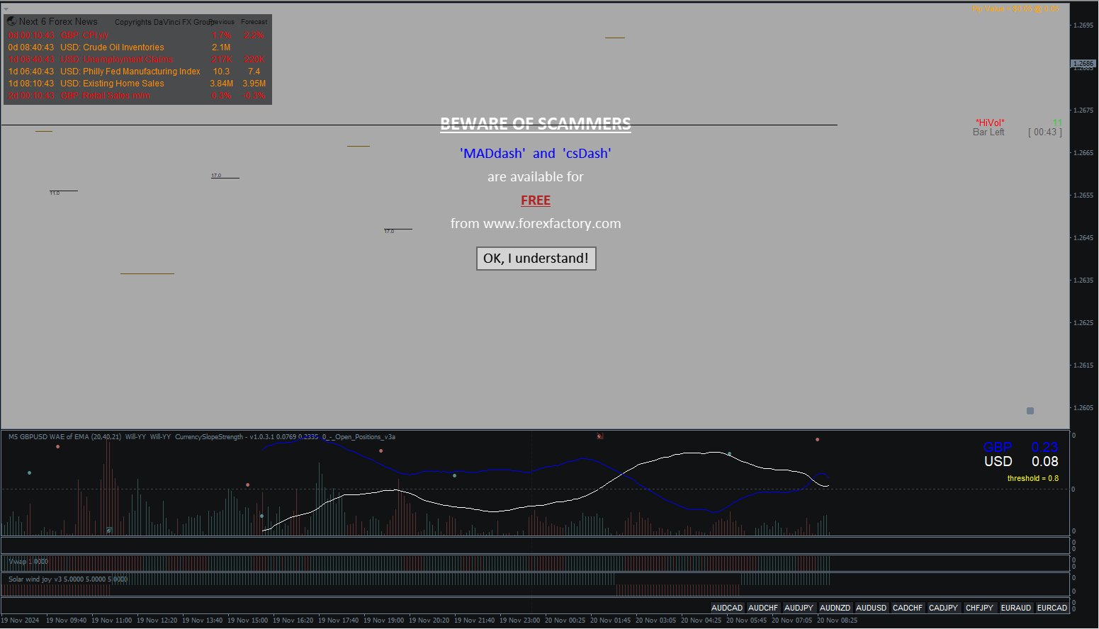Click the small red marker icon atop the indicator window
Image resolution: width=1099 pixels, height=629 pixels.
pyautogui.click(x=599, y=436)
